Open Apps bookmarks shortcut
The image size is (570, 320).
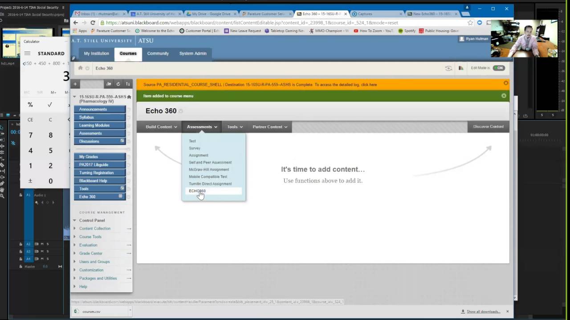(x=80, y=31)
